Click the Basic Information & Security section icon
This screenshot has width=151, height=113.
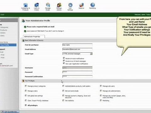[x=23, y=40]
